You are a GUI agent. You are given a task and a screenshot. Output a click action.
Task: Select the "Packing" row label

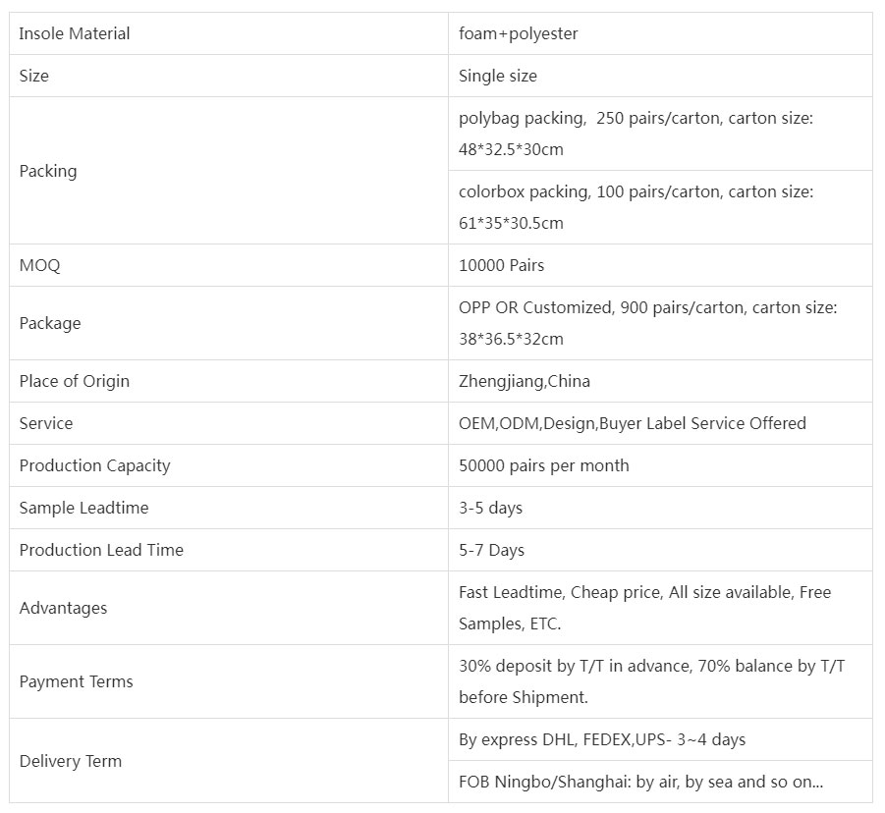coord(48,171)
